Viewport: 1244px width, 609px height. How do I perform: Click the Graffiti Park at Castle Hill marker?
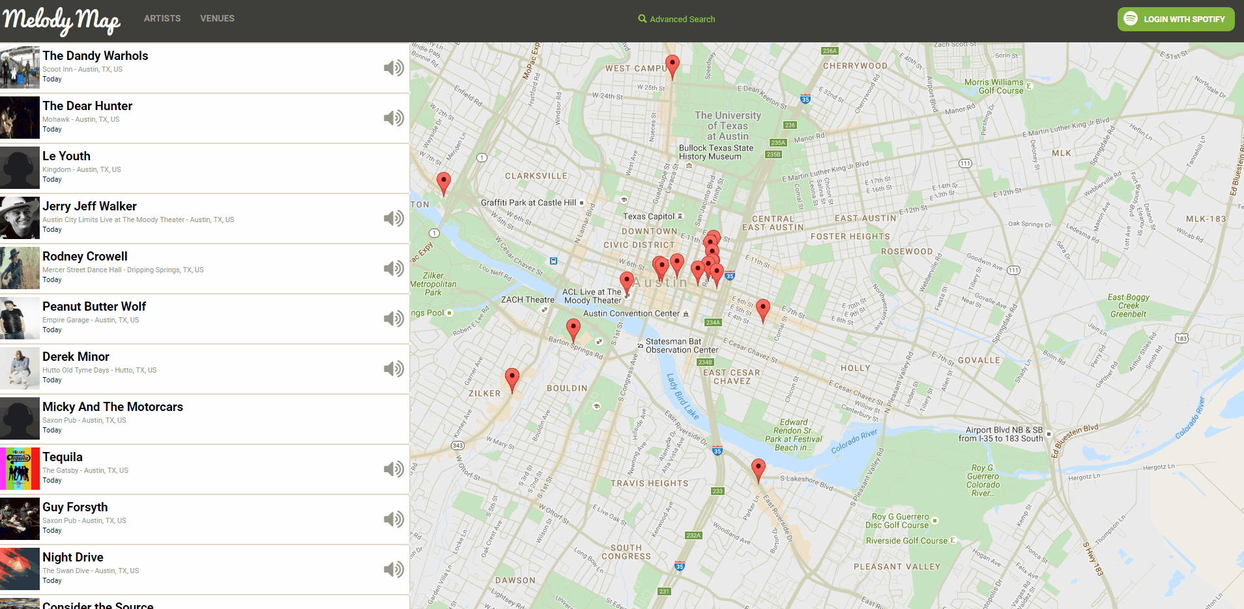[582, 203]
